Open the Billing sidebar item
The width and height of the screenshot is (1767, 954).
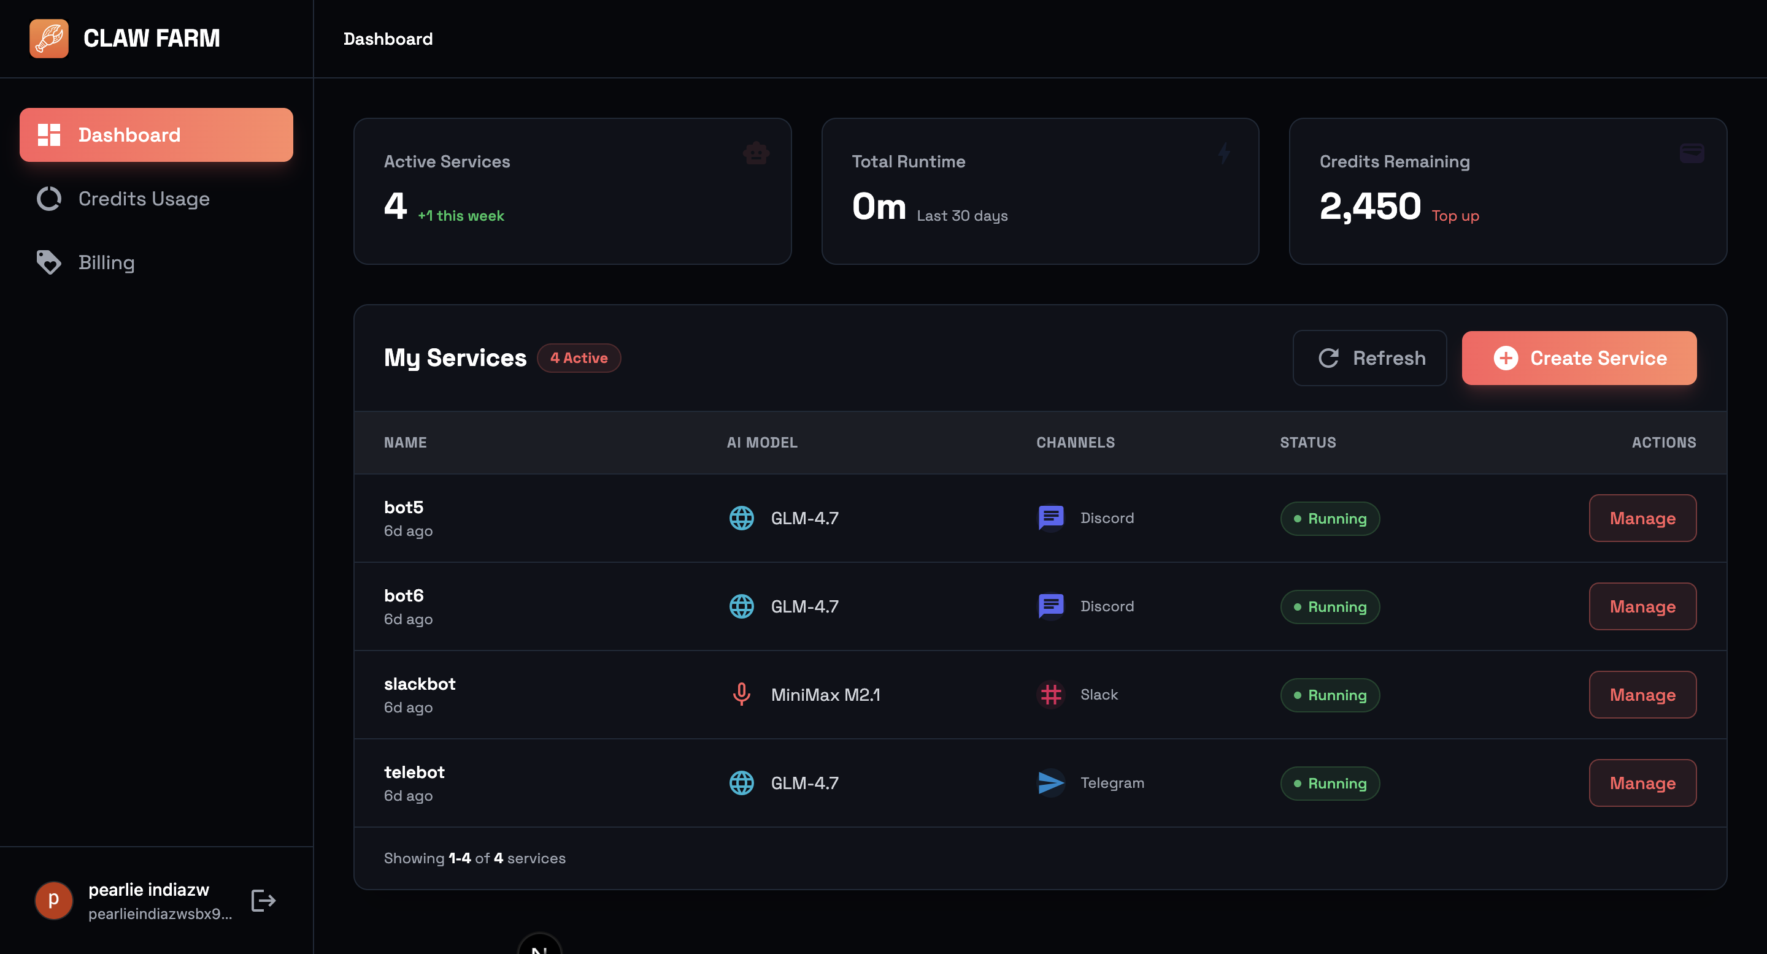[156, 262]
